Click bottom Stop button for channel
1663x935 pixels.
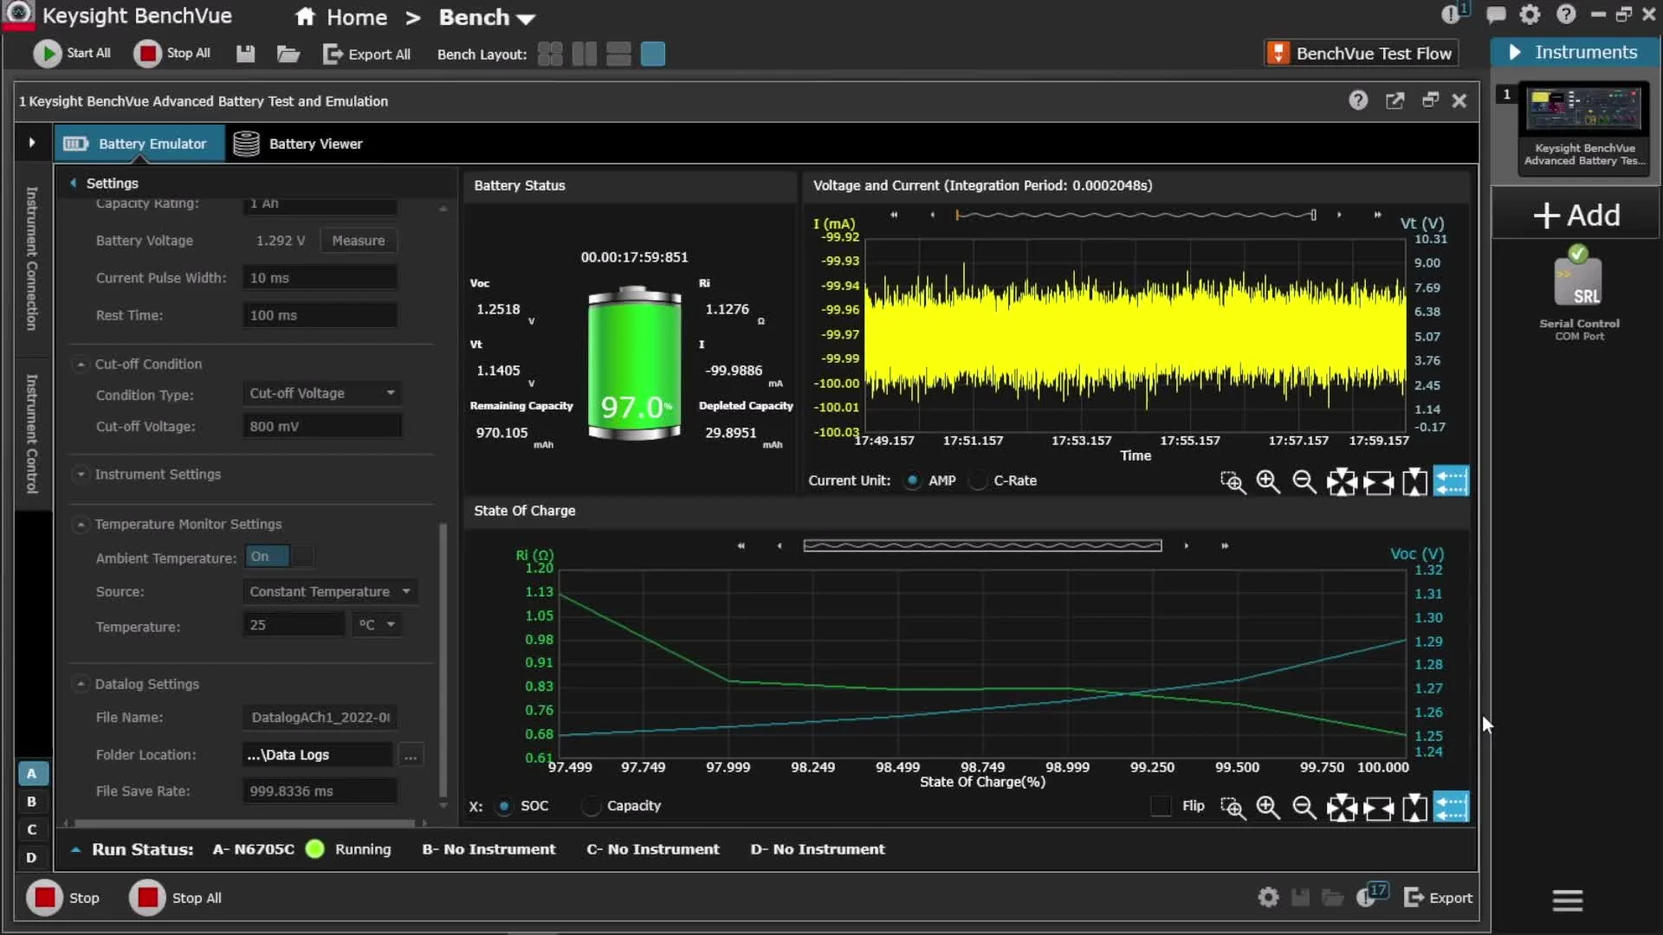pos(63,898)
